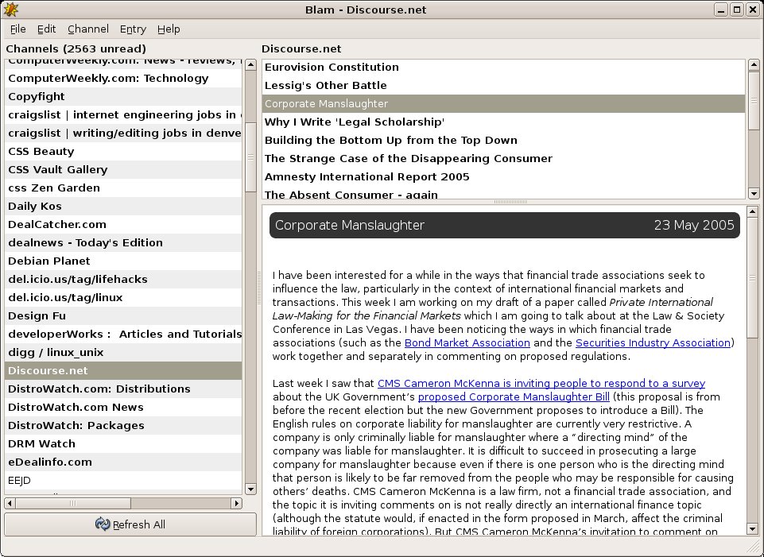Image resolution: width=764 pixels, height=557 pixels.
Task: Click channel list horizontal scroll-right arrow
Action: [236, 503]
